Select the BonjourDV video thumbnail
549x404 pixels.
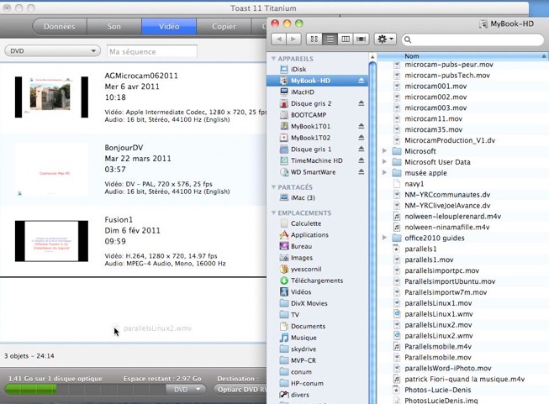51,169
